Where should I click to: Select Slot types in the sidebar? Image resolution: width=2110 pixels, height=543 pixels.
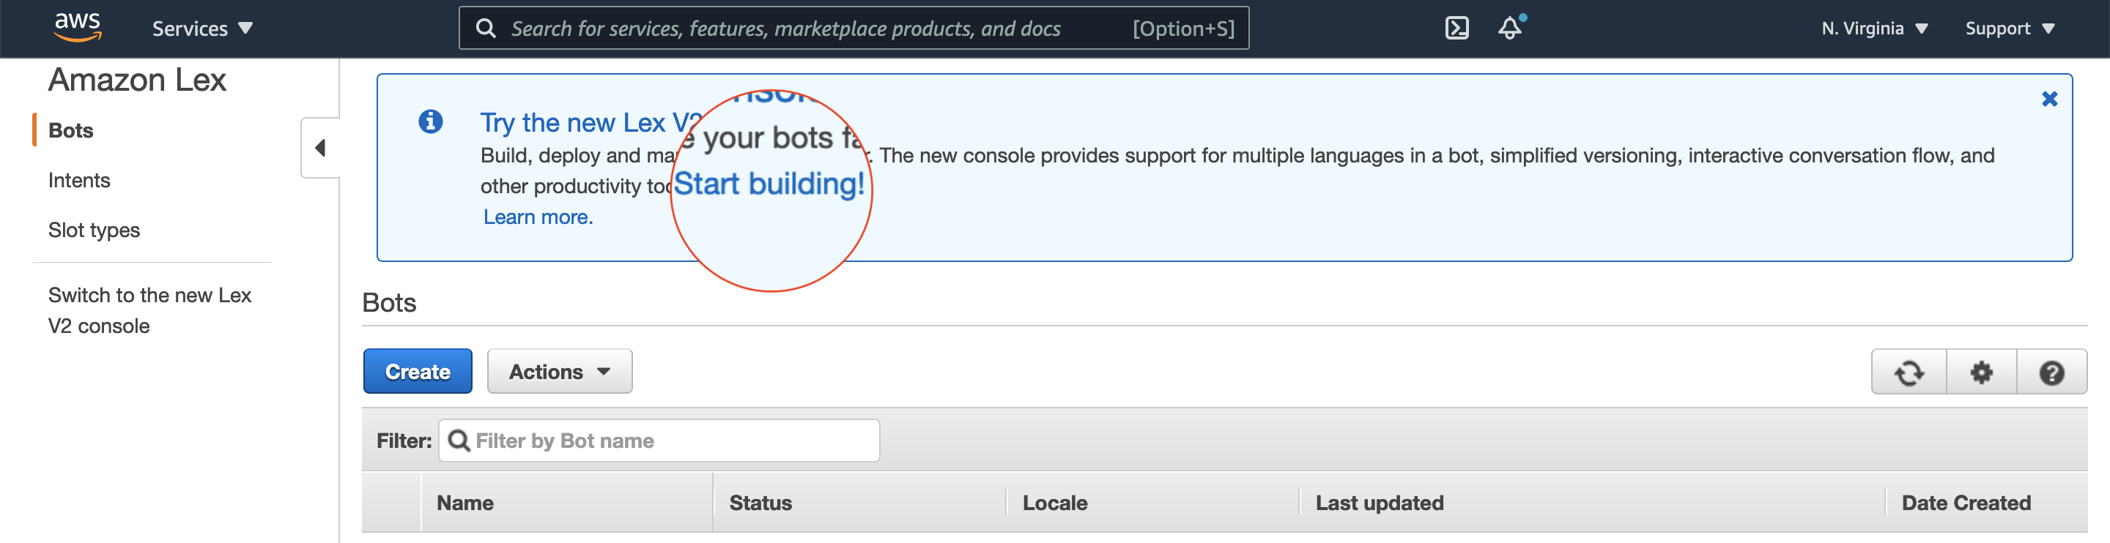point(93,230)
